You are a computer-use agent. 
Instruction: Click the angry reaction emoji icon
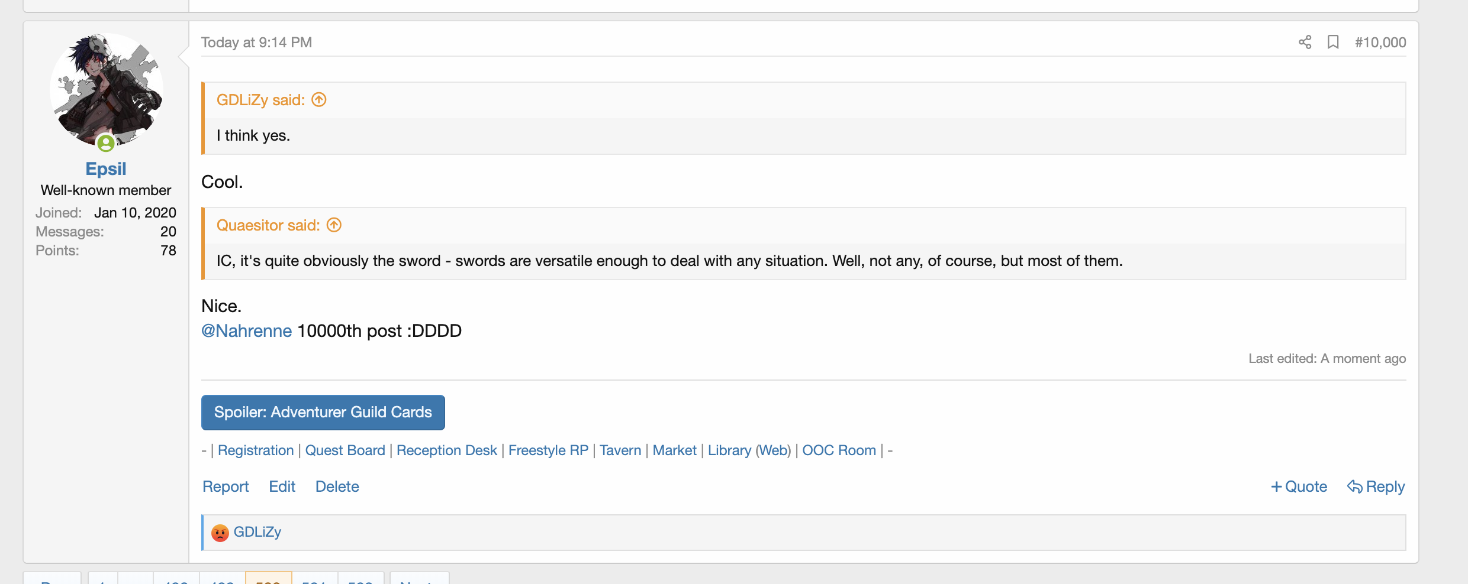220,533
